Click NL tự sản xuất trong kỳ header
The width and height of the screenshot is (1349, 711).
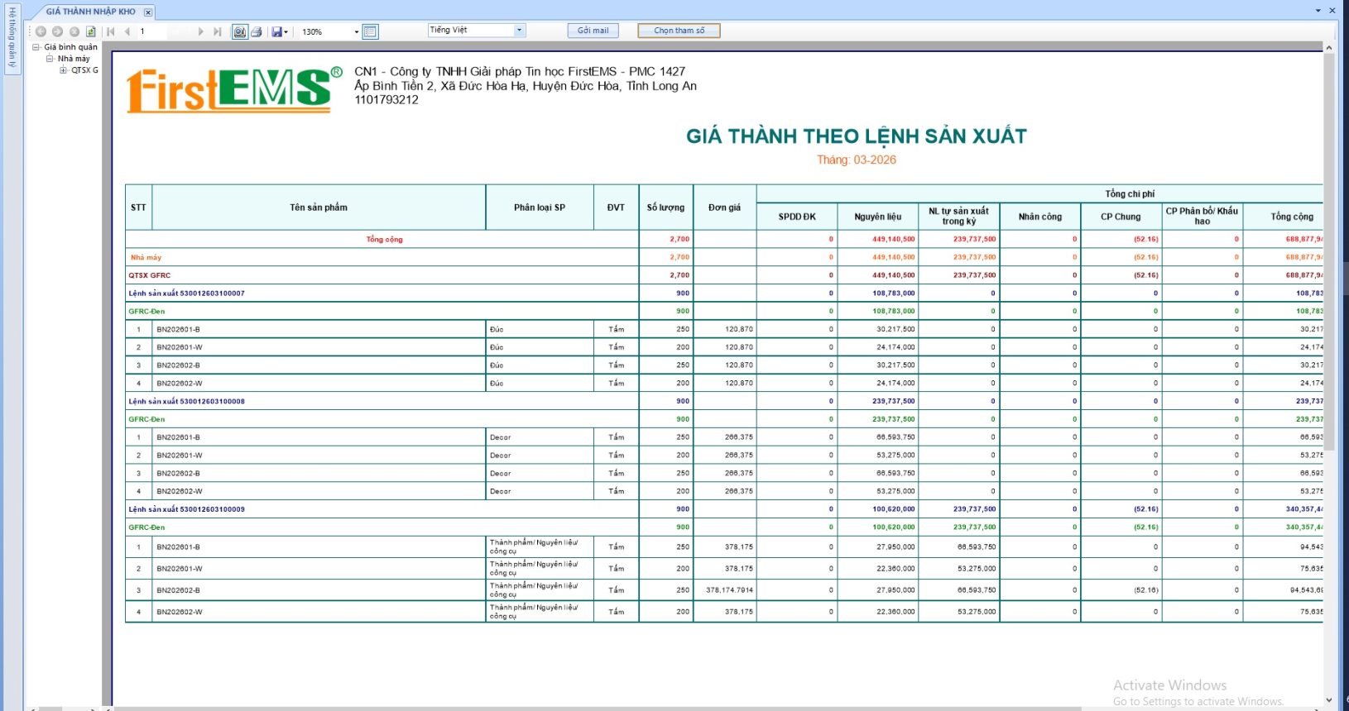point(959,217)
